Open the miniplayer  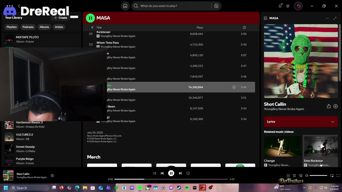point(332,175)
